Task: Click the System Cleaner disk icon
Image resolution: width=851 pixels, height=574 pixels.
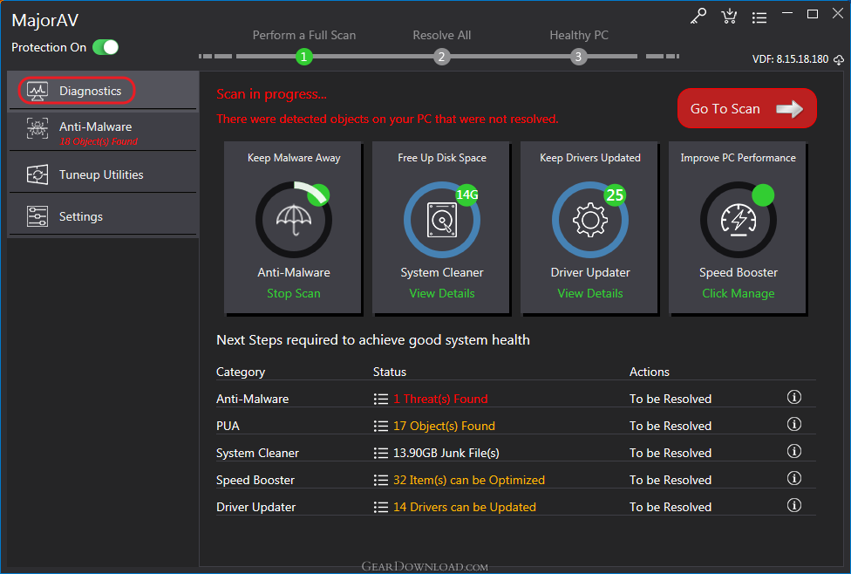Action: [442, 219]
